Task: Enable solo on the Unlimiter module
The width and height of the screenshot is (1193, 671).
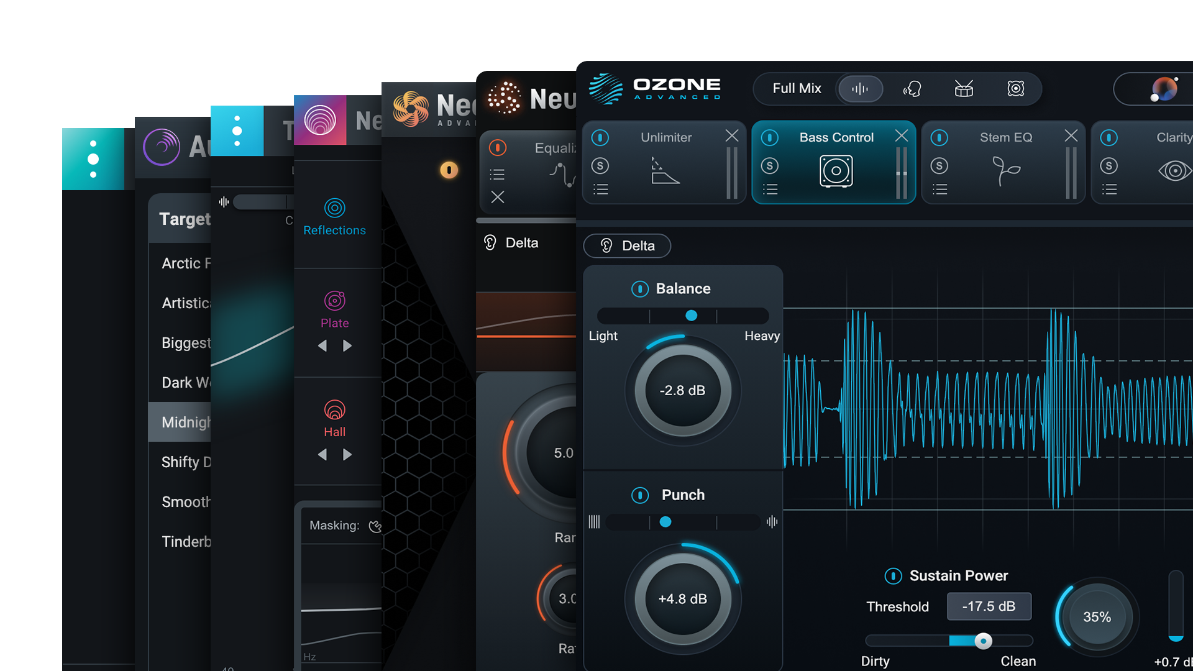Action: (x=600, y=166)
